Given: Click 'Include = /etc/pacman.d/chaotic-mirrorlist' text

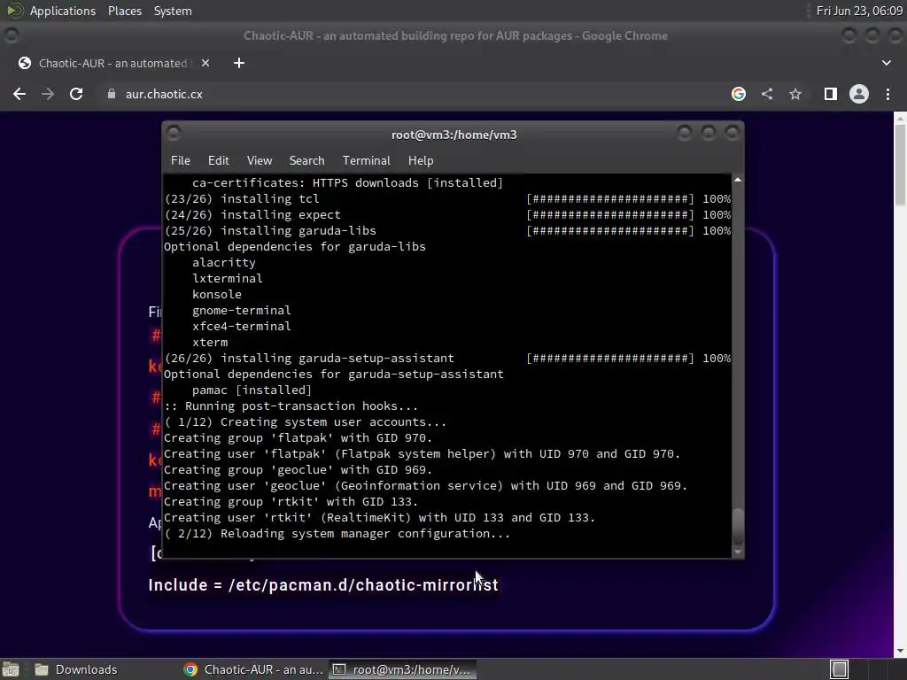Looking at the screenshot, I should (323, 585).
